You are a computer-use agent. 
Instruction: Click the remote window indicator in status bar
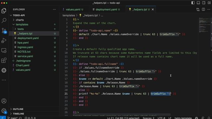[x=3, y=118]
